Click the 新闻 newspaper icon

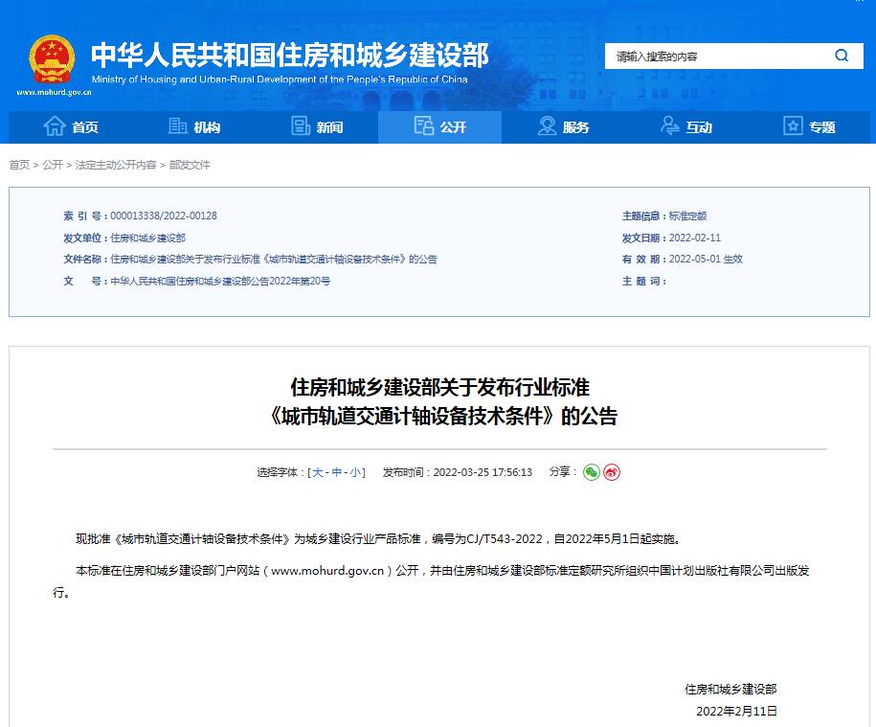[x=301, y=126]
